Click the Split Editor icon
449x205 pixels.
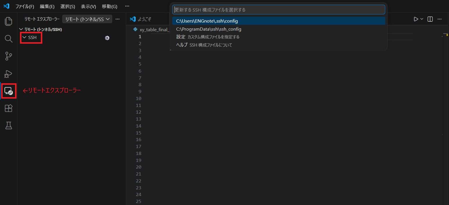430,19
